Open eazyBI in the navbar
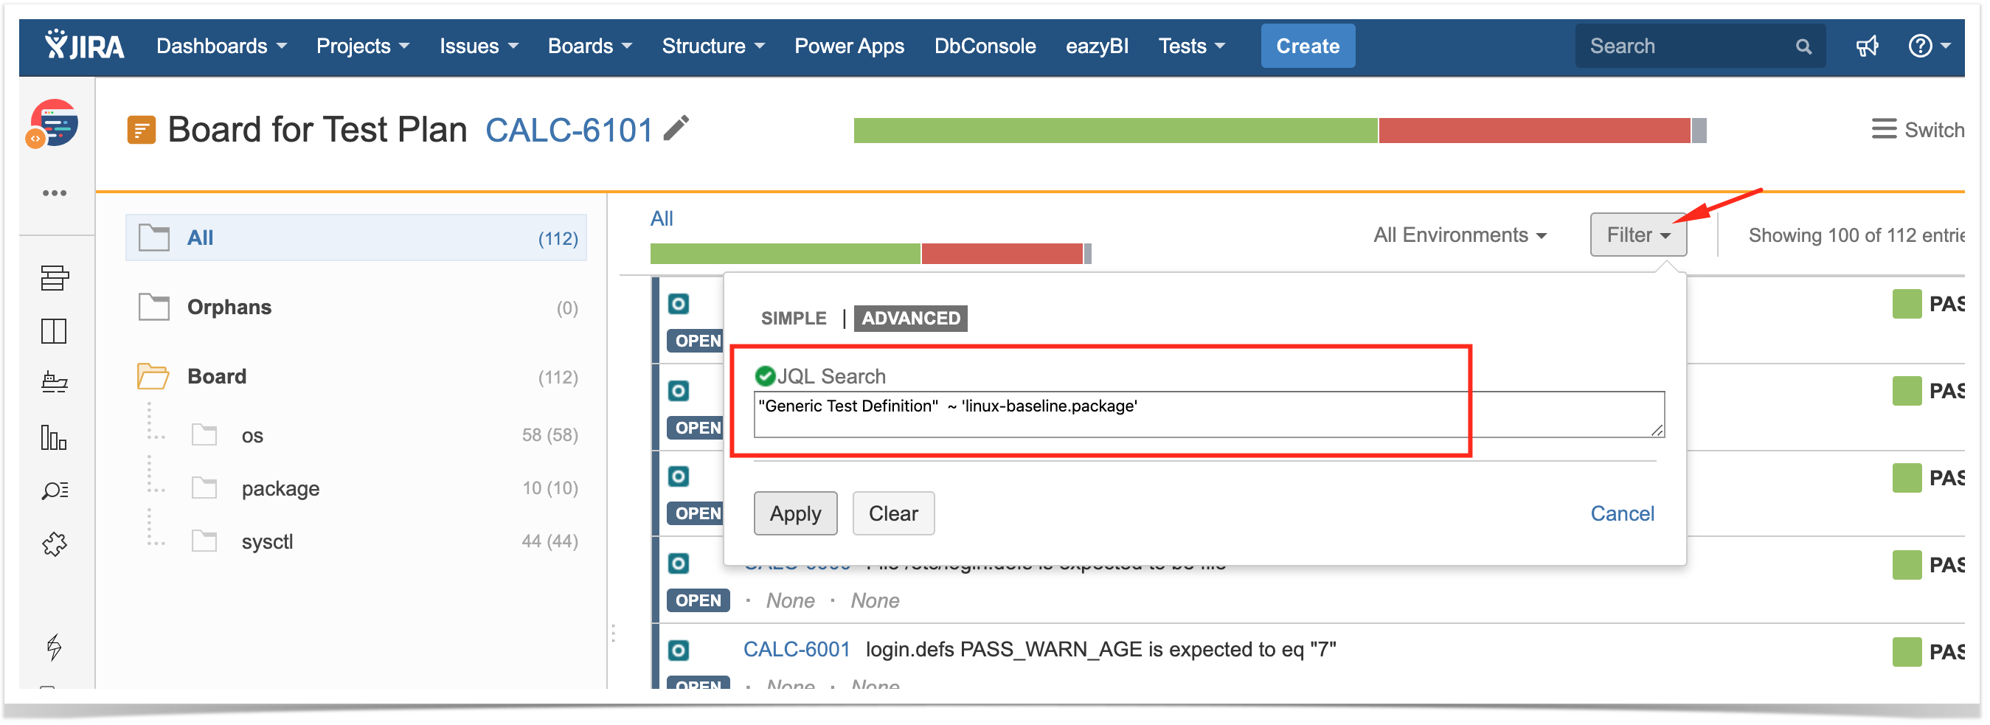The height and width of the screenshot is (725, 1990). [1097, 46]
